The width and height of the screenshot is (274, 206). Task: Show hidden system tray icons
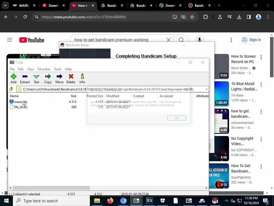point(226,201)
